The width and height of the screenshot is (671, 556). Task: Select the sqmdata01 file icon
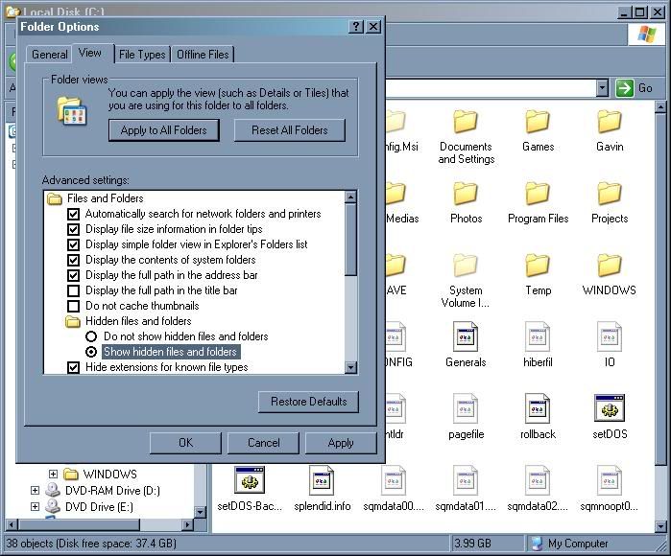point(466,480)
